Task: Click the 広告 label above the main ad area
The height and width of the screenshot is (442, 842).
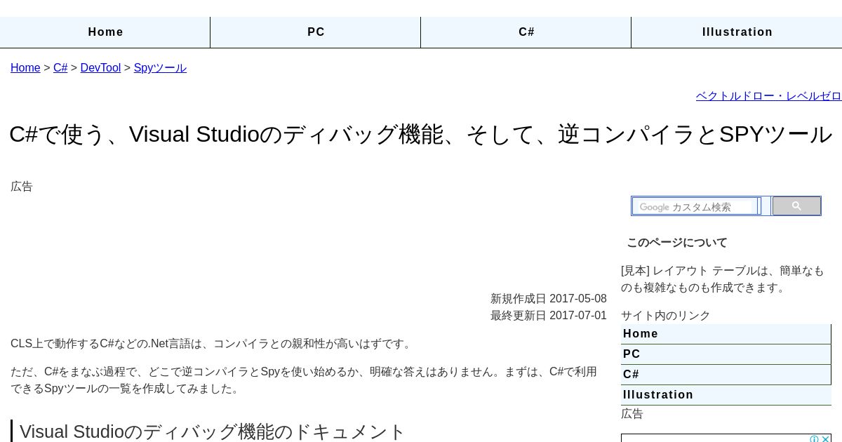Action: point(22,187)
